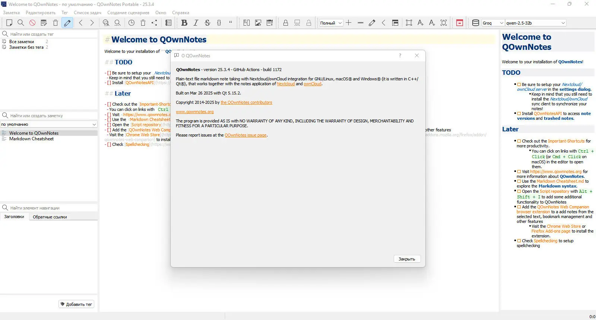The height and width of the screenshot is (320, 596).
Task: Open the Справка menu
Action: 181,13
